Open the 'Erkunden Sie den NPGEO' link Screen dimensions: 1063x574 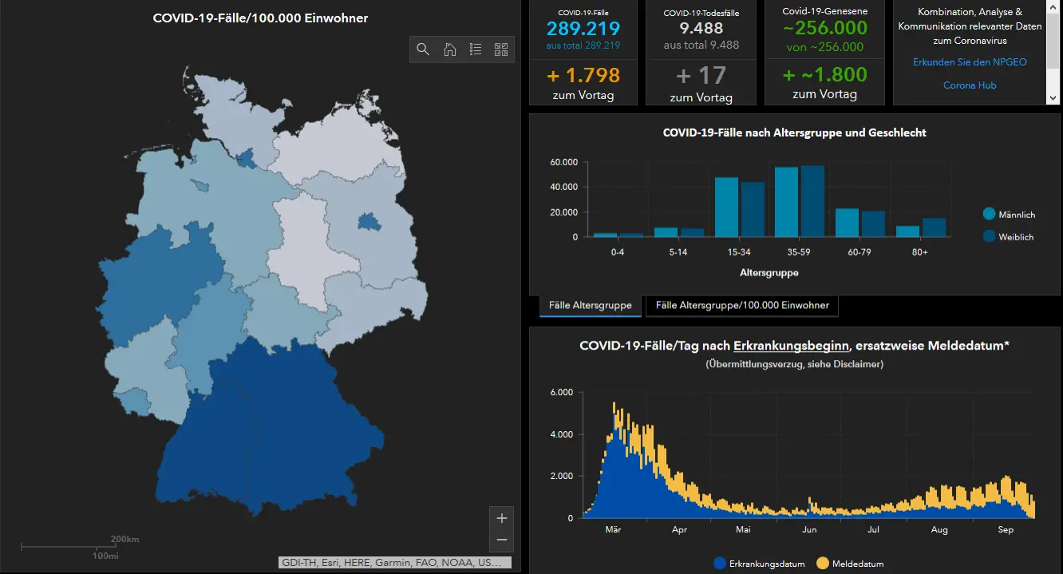970,62
